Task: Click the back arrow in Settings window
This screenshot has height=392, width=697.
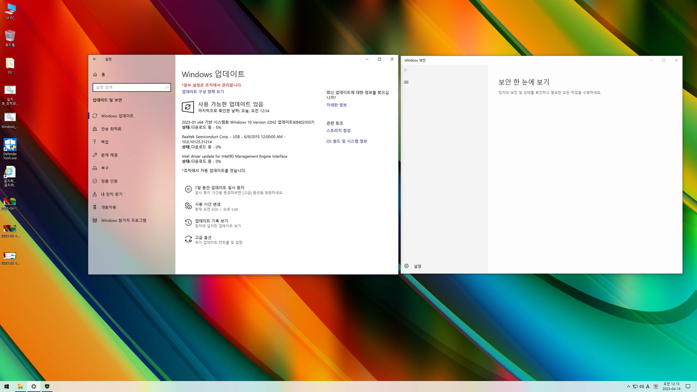Action: pos(95,59)
